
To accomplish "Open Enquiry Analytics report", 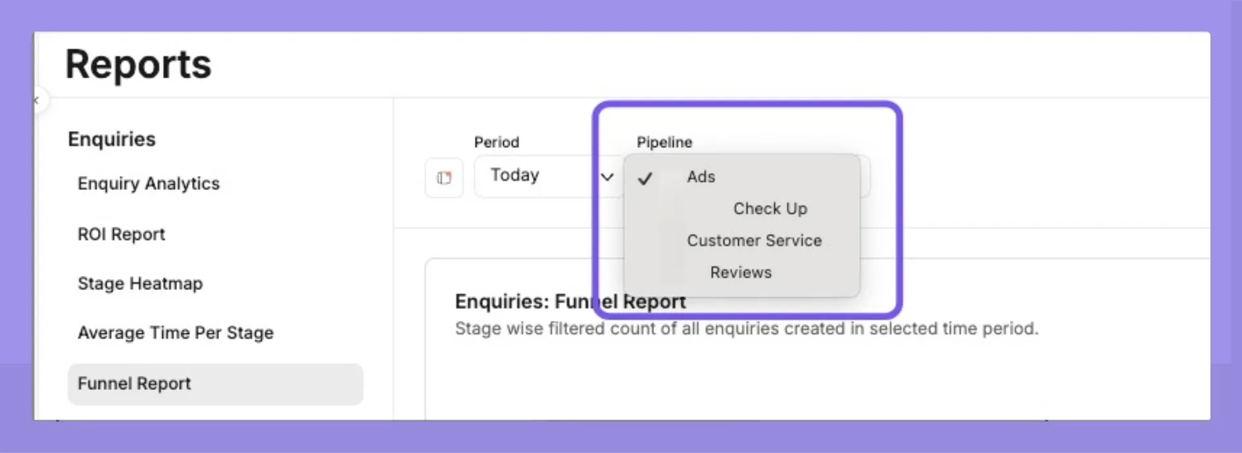I will 149,183.
